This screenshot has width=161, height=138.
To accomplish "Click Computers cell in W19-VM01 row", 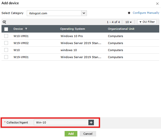I will [115, 57].
